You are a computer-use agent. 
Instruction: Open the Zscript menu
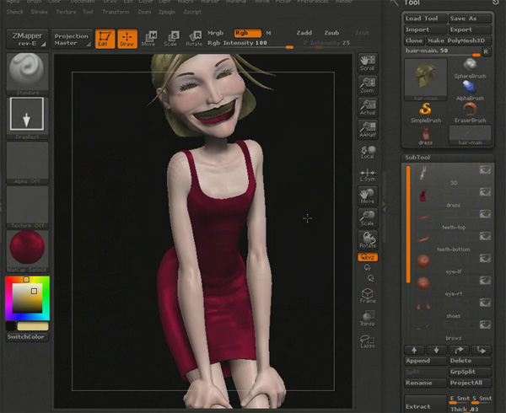(192, 12)
